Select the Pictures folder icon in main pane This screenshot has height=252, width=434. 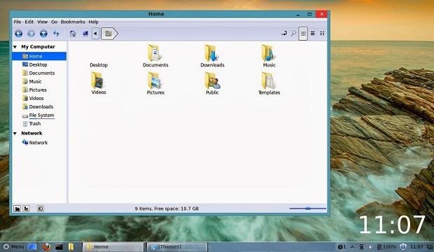click(x=155, y=80)
